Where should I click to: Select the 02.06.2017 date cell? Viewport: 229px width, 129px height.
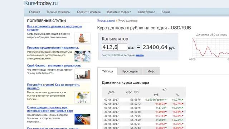pyautogui.click(x=111, y=104)
